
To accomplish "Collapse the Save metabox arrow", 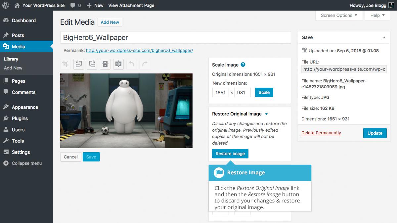I will [x=384, y=38].
